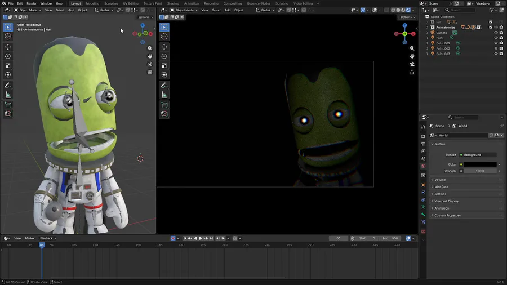Open the Render menu
507x285 pixels.
(32, 3)
